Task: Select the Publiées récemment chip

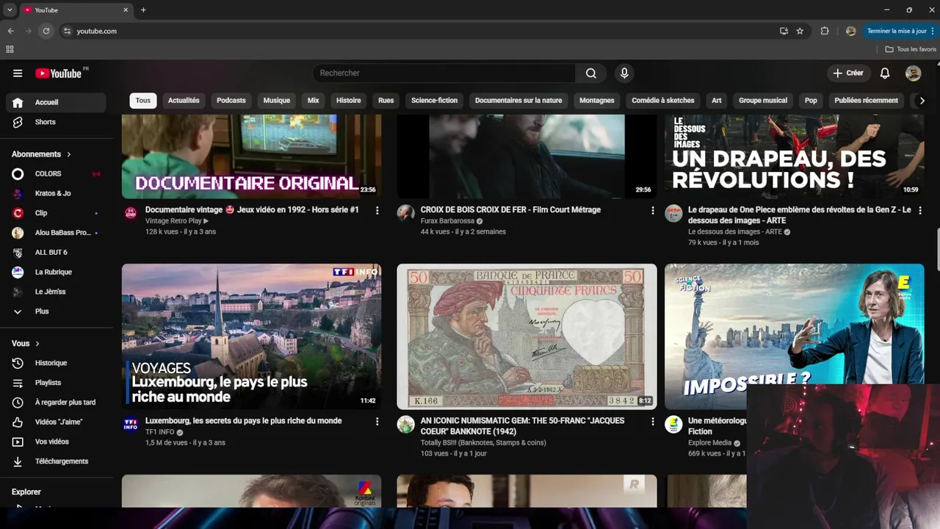Action: 867,101
